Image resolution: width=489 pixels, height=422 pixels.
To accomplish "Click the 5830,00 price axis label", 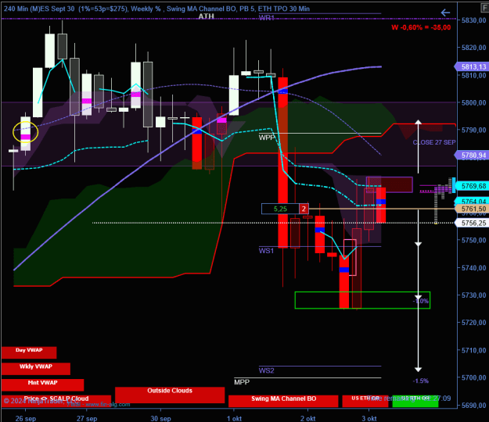I will pos(473,20).
